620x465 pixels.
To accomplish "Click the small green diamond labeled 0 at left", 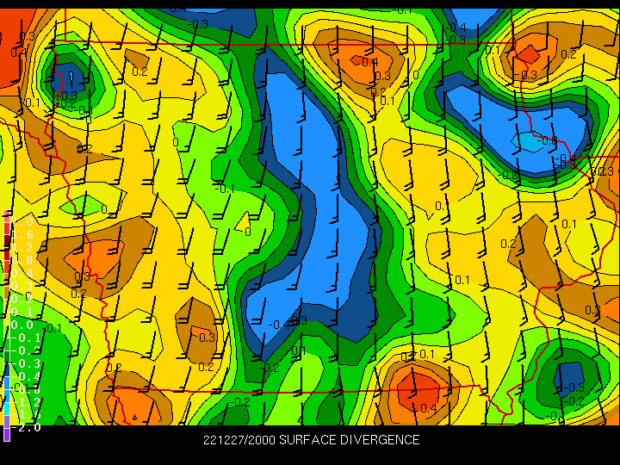I will pyautogui.click(x=83, y=206).
